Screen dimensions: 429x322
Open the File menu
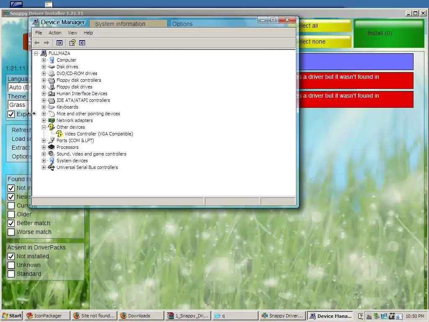pos(39,33)
